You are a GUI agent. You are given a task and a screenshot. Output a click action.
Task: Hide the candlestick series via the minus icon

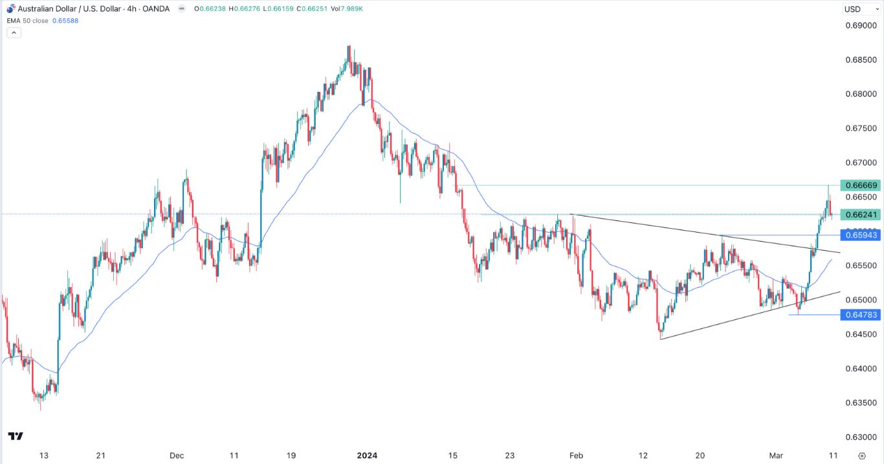point(182,9)
